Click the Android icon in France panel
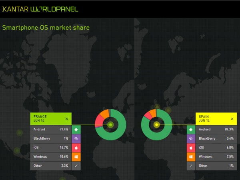240x180 pixels. coord(76,130)
